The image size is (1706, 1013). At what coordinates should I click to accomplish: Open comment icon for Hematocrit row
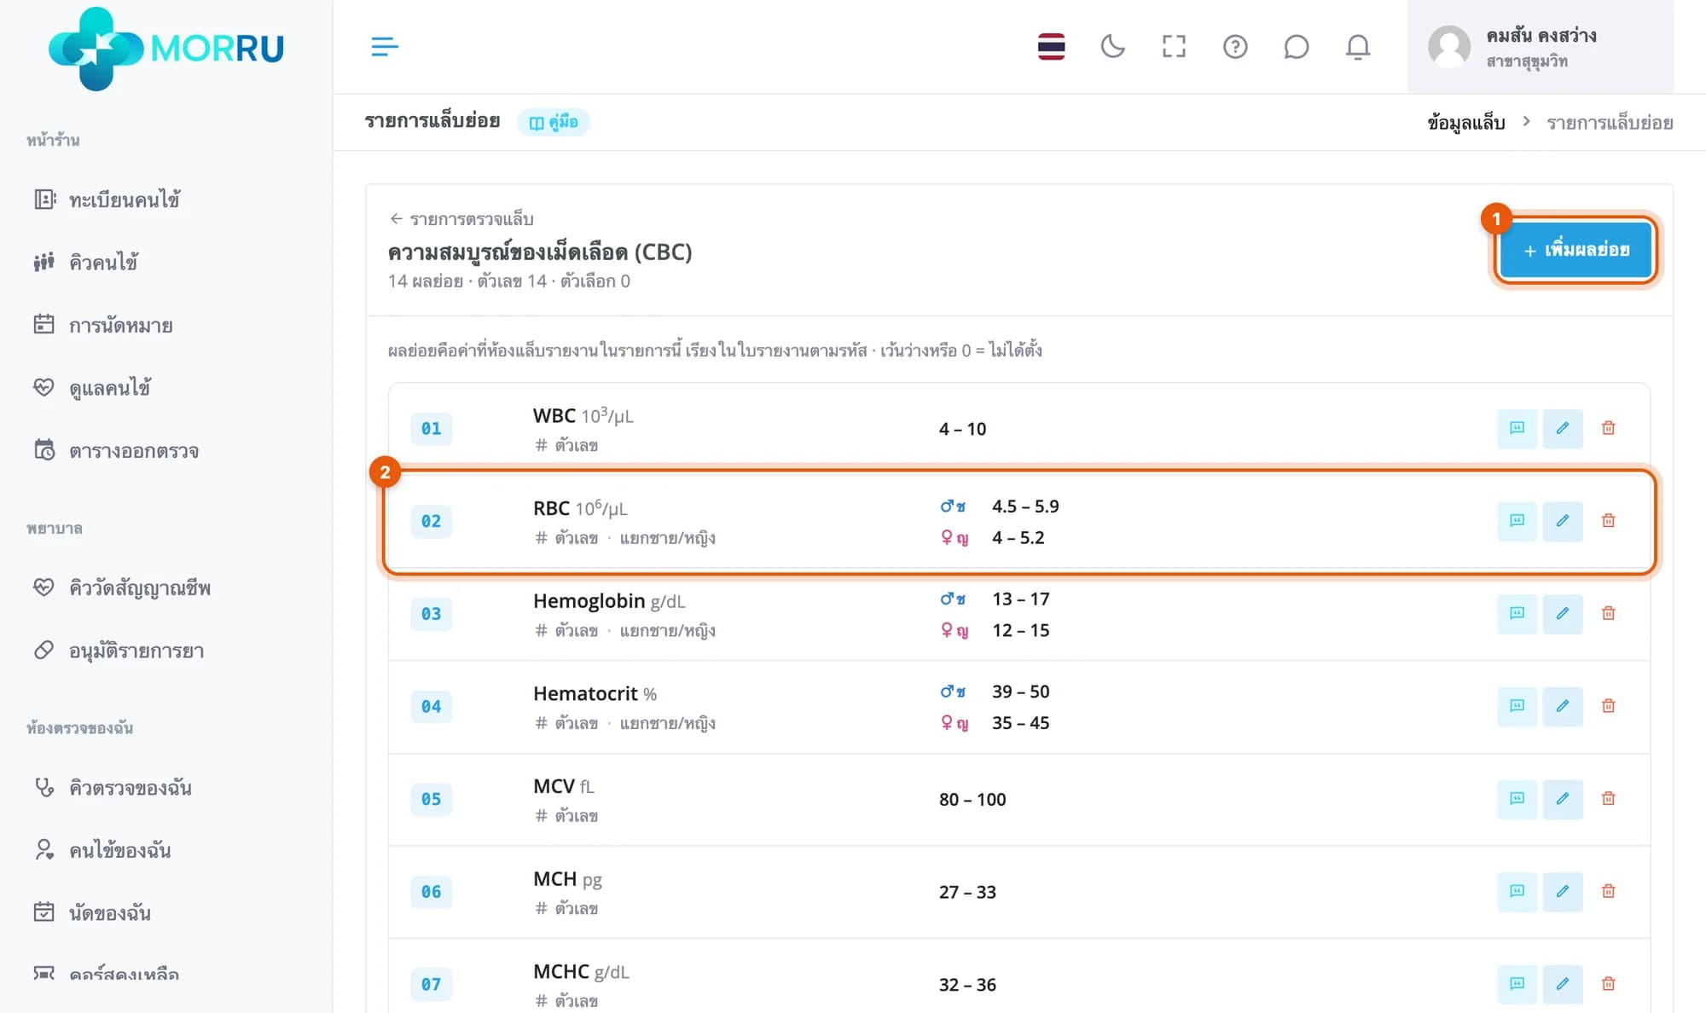click(1517, 706)
